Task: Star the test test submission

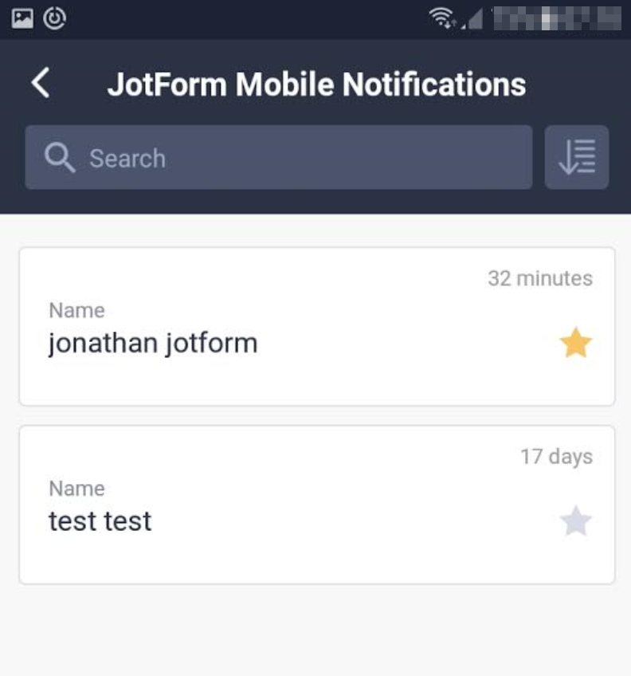Action: (x=575, y=522)
